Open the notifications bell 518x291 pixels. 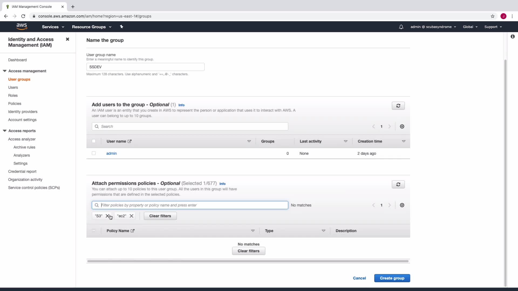tap(401, 27)
